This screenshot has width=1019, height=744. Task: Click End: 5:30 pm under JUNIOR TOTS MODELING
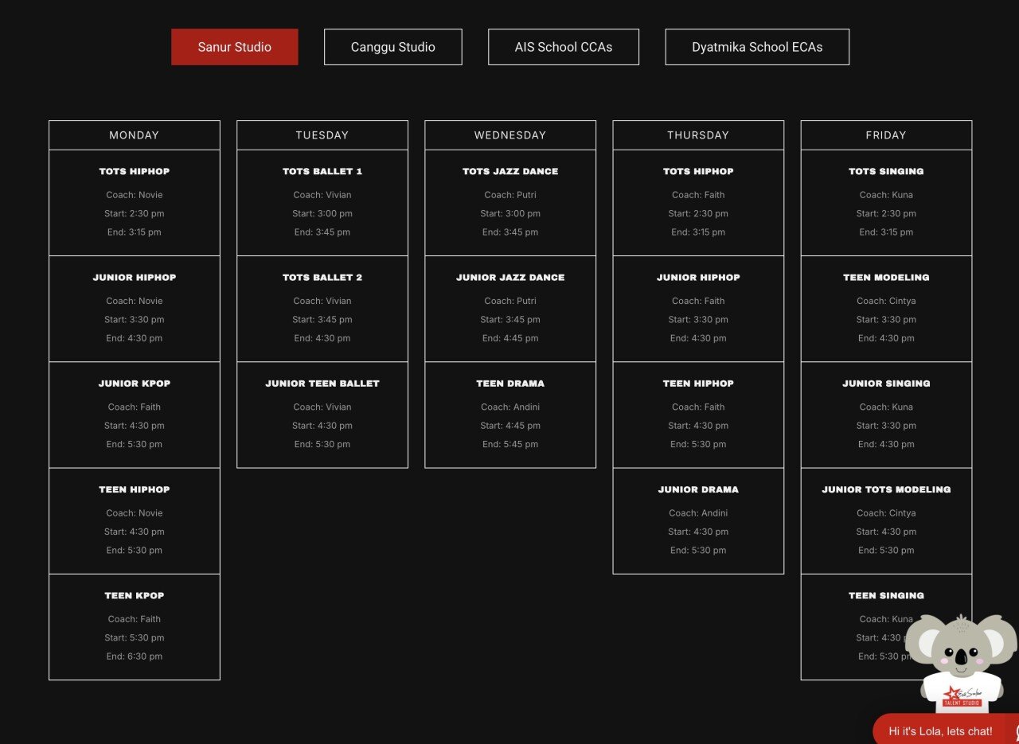(x=886, y=550)
